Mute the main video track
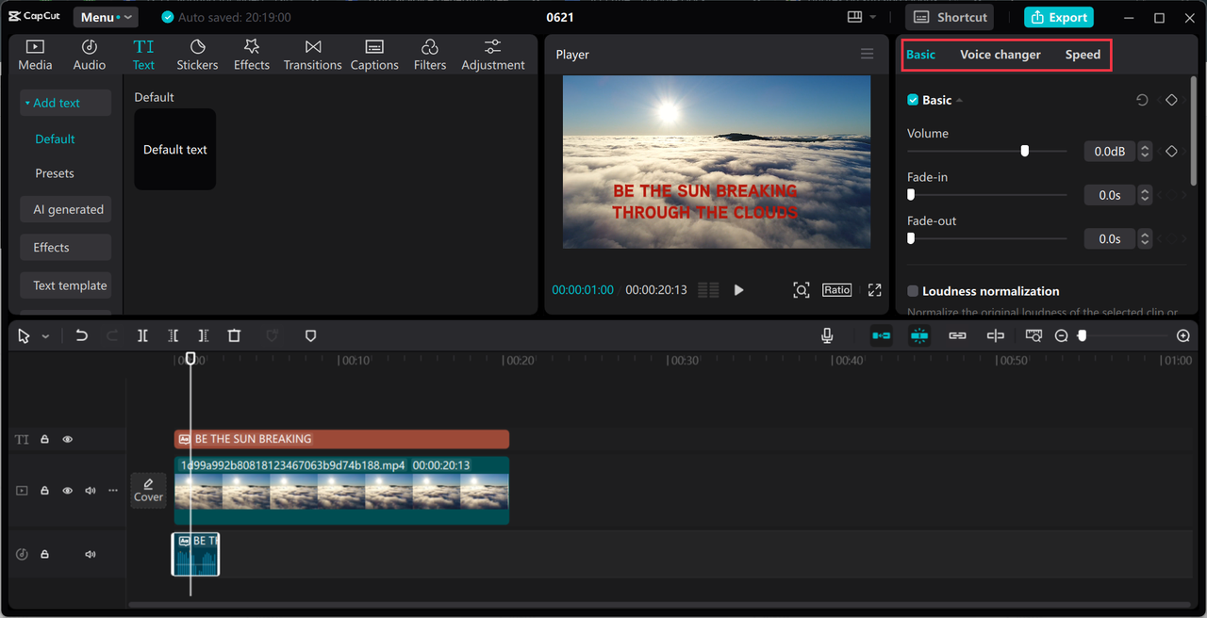Viewport: 1207px width, 618px height. click(x=91, y=491)
